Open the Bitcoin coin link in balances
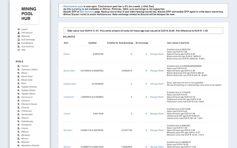 pyautogui.click(x=67, y=54)
